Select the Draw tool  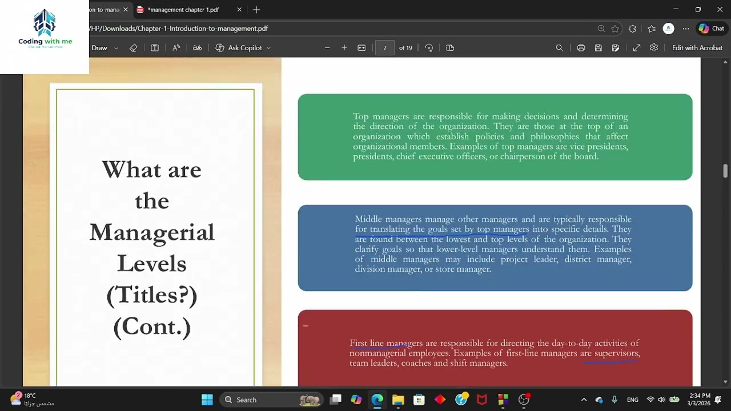tap(99, 48)
